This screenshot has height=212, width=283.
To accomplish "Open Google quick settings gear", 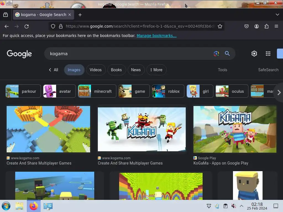I will pyautogui.click(x=254, y=54).
